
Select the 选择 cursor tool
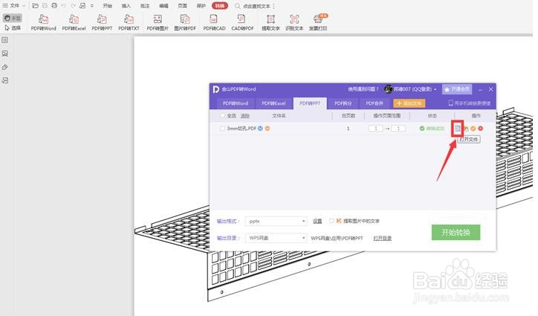[13, 28]
